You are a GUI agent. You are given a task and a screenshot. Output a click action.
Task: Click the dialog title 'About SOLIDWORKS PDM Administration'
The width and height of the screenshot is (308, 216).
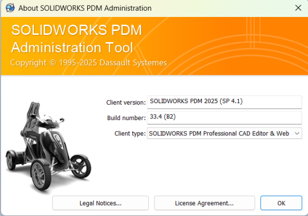[x=85, y=8]
